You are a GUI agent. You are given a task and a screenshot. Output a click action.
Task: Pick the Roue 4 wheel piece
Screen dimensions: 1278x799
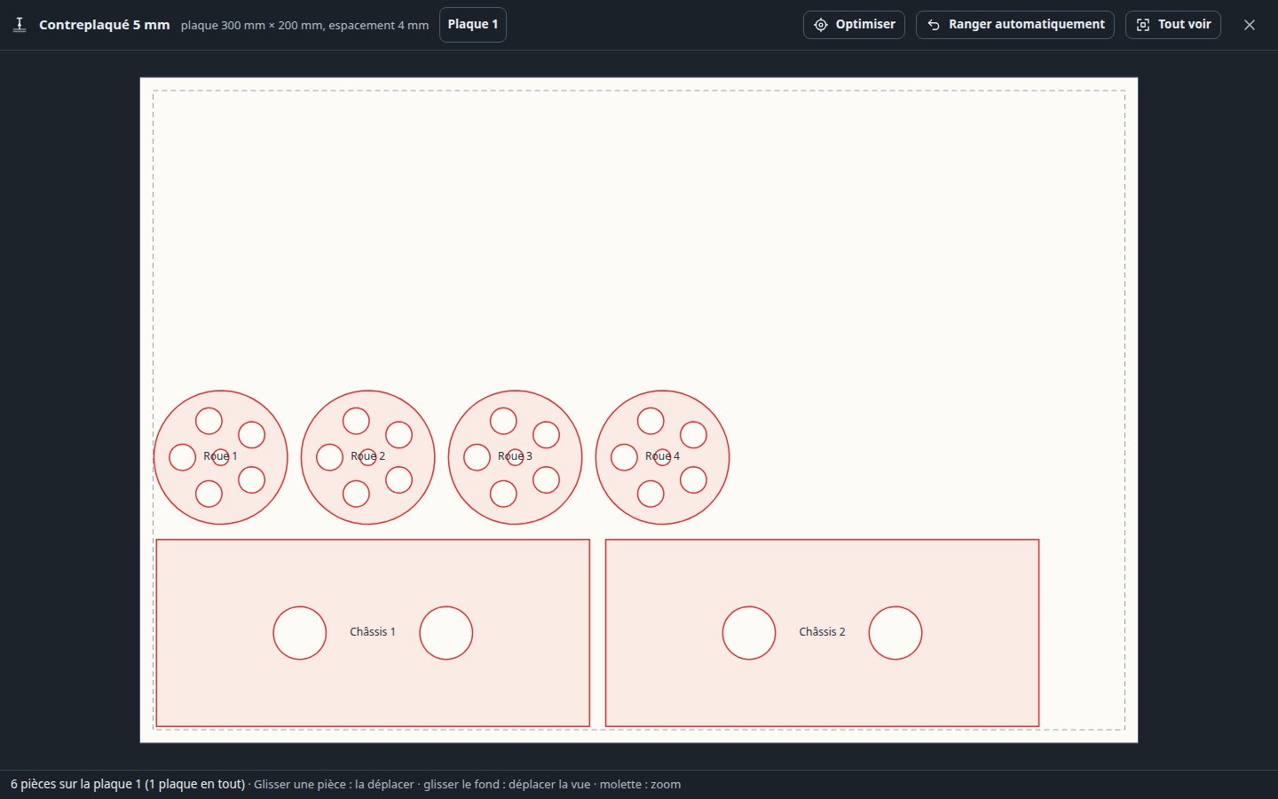[x=663, y=457]
